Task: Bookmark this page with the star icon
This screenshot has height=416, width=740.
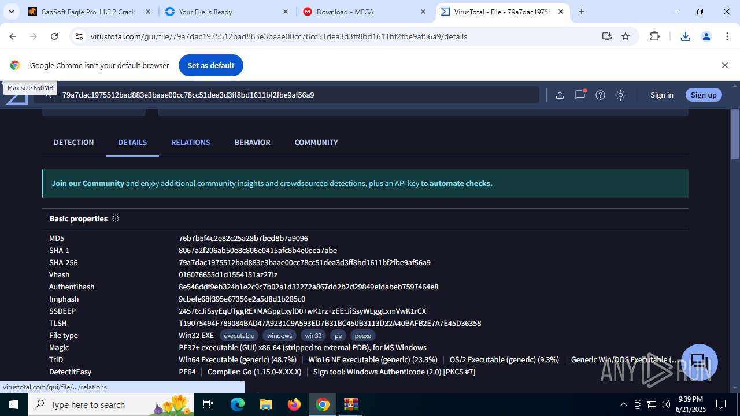Action: pyautogui.click(x=626, y=36)
